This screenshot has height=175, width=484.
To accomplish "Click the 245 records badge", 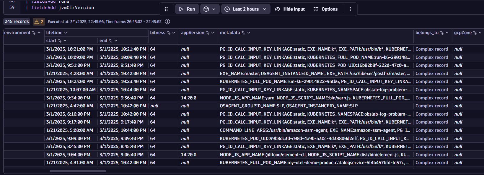I will (x=17, y=21).
